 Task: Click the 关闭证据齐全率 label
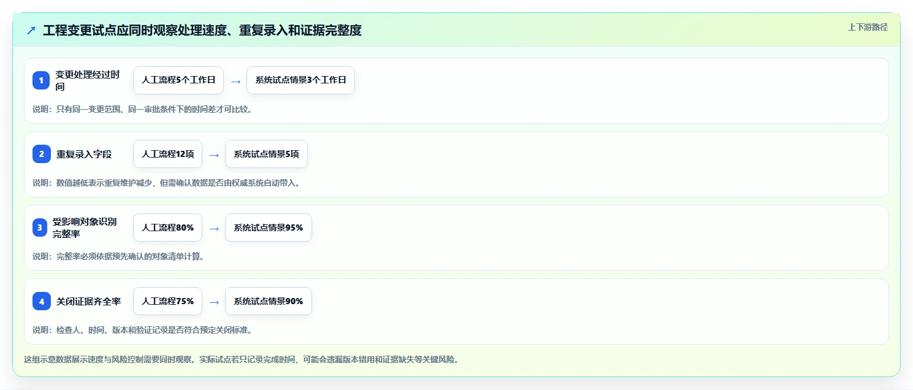[88, 302]
